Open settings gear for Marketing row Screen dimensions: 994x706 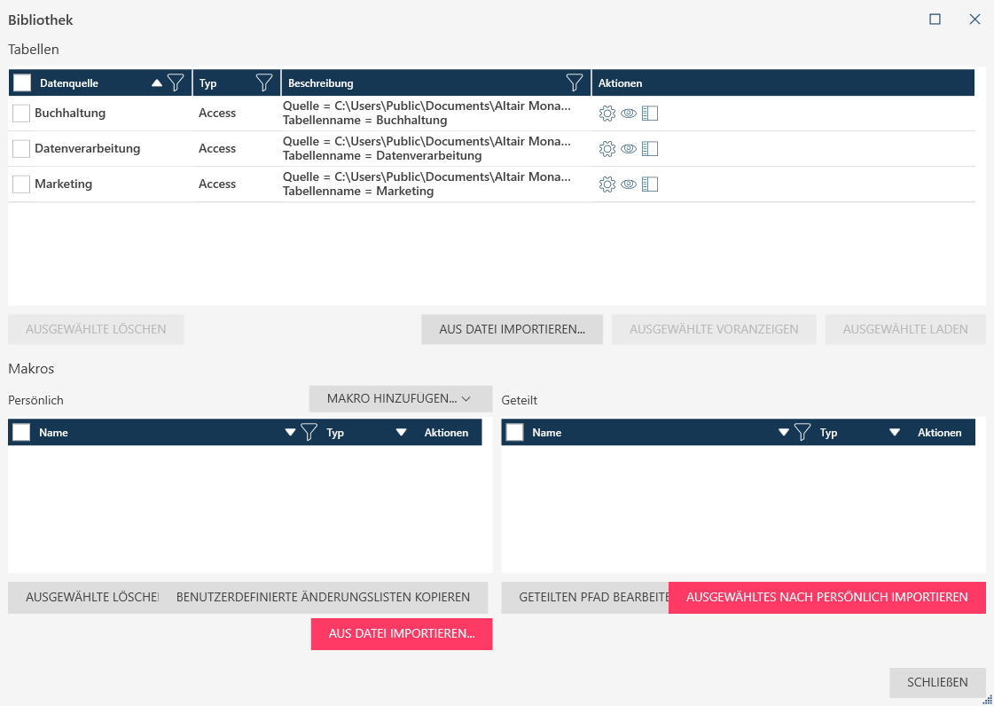click(607, 184)
